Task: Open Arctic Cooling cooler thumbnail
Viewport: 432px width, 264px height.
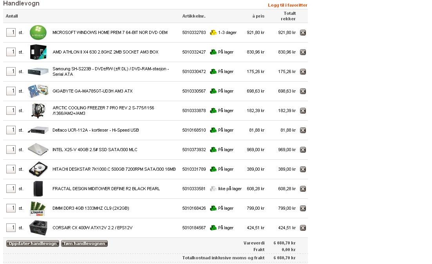Action: coord(38,111)
